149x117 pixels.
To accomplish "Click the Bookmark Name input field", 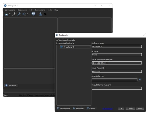I will click(x=117, y=47).
